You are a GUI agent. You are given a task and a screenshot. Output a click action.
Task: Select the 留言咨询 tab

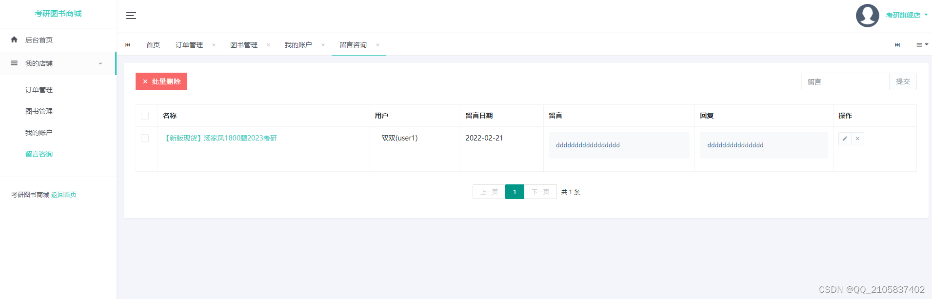[x=353, y=45]
